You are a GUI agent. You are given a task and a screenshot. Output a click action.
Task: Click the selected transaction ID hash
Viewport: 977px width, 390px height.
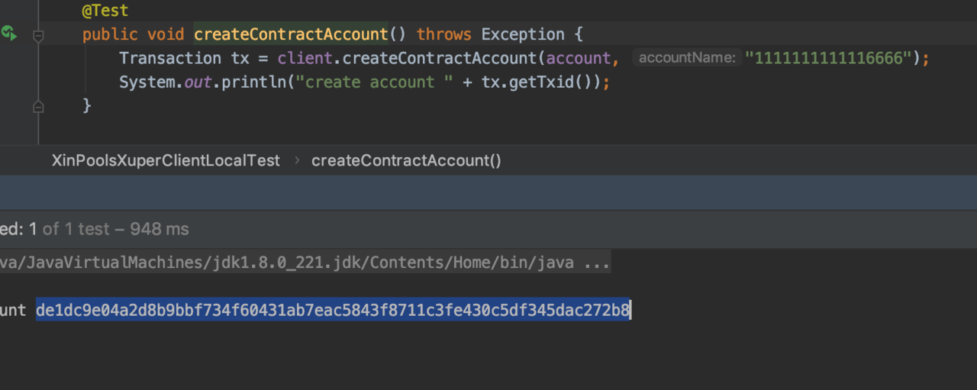tap(333, 310)
